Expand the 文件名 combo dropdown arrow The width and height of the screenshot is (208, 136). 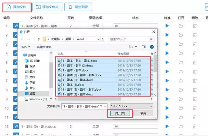point(105,106)
